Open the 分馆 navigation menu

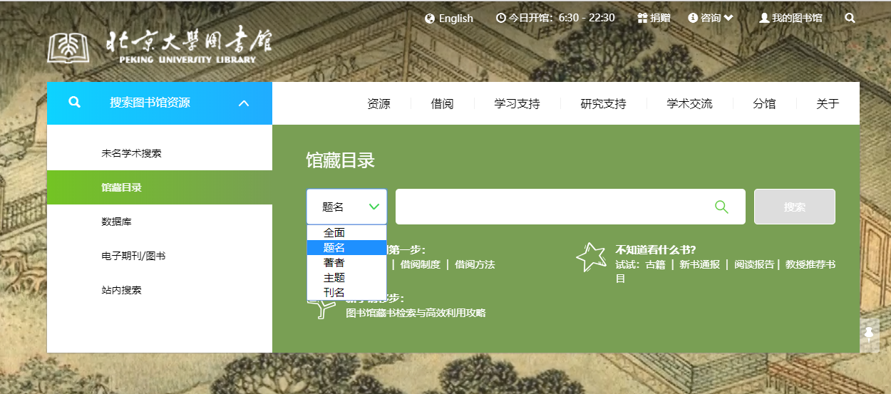click(764, 103)
